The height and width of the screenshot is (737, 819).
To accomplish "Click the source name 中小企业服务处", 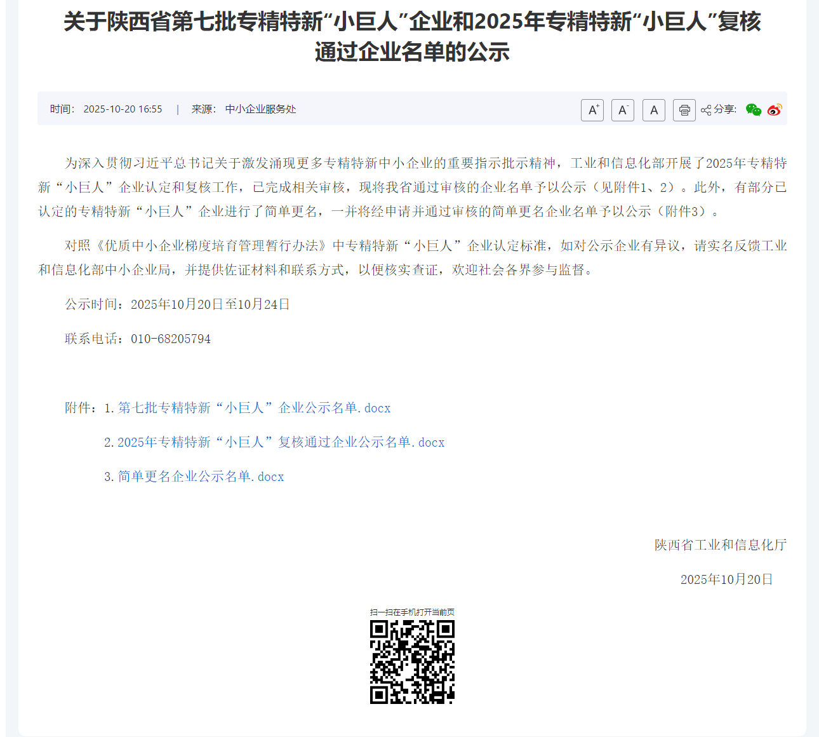I will coord(260,109).
